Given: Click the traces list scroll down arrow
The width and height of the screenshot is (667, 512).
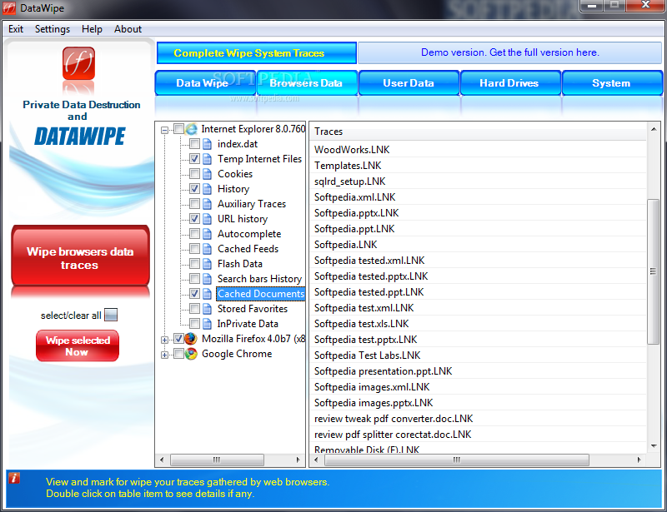Looking at the screenshot, I should (x=654, y=446).
